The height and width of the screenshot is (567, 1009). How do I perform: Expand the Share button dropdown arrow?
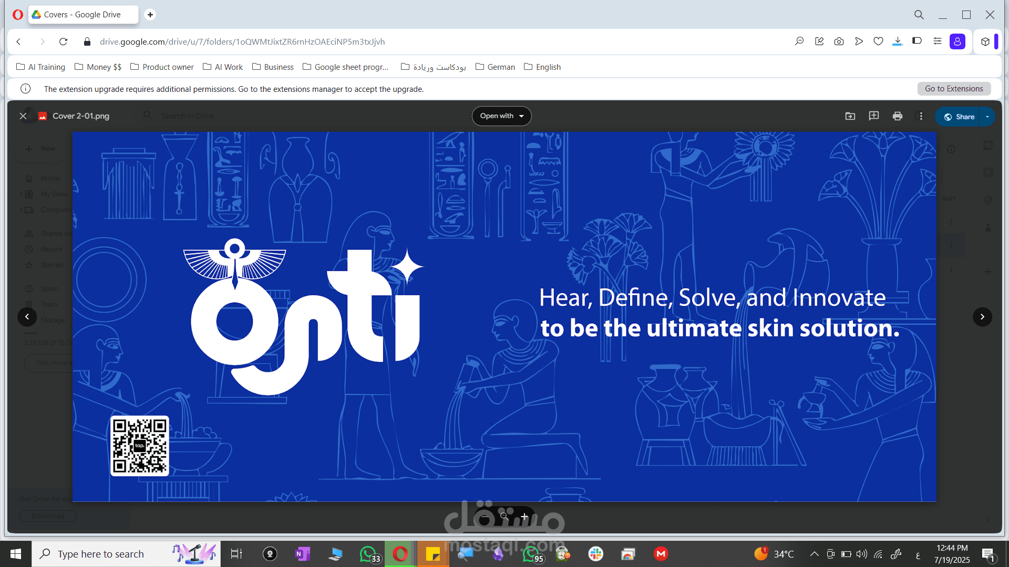tap(987, 117)
